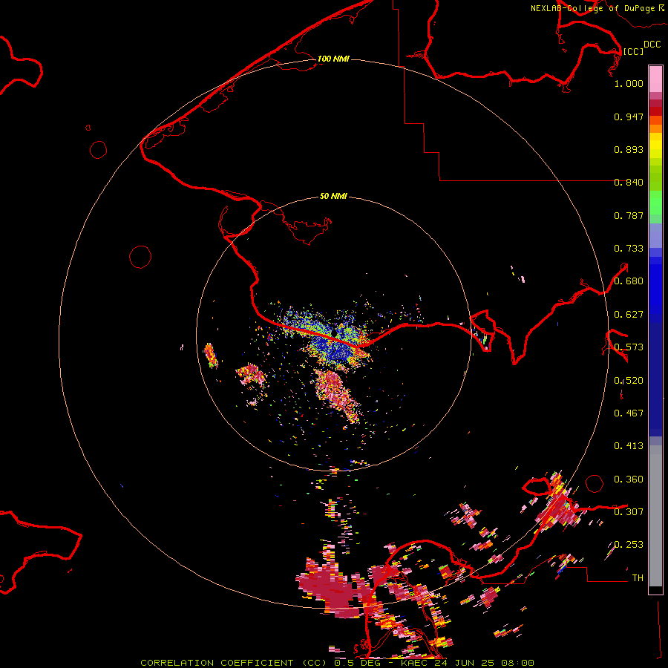Click the 1.000 color scale value
668x668 pixels.
click(629, 83)
